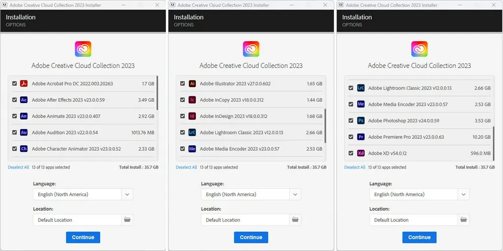Click the InCopy Ic icon
This screenshot has width=503, height=251.
click(x=192, y=100)
